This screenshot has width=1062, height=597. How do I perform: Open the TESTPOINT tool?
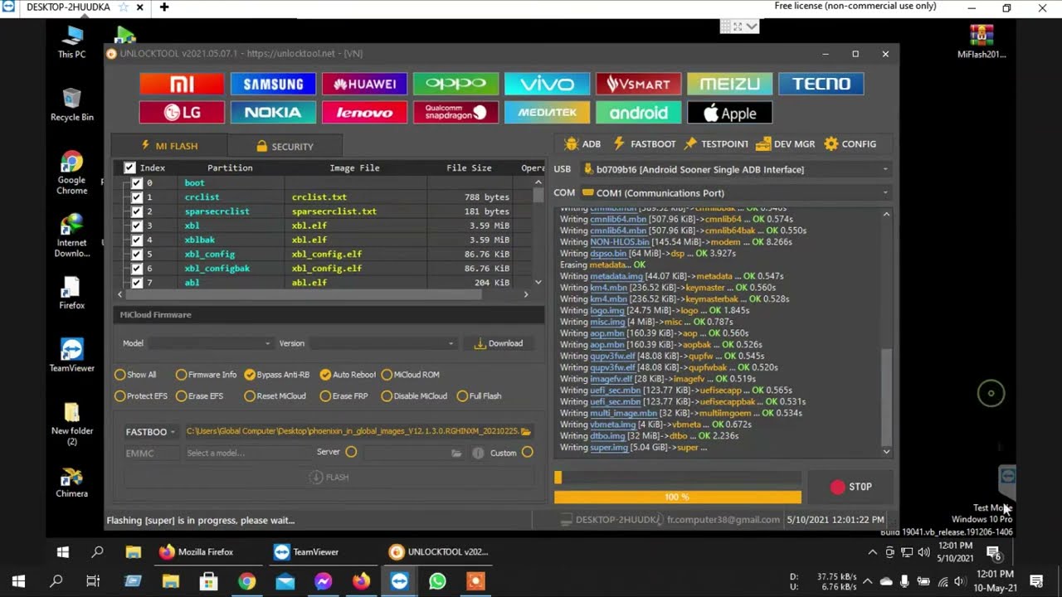(x=716, y=144)
